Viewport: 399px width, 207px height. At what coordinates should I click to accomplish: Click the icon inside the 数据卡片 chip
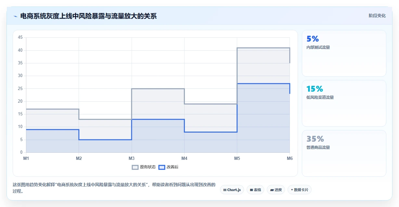(x=292, y=190)
